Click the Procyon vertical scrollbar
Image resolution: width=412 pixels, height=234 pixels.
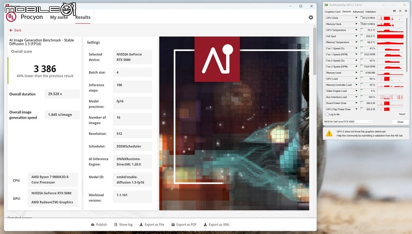[x=314, y=51]
